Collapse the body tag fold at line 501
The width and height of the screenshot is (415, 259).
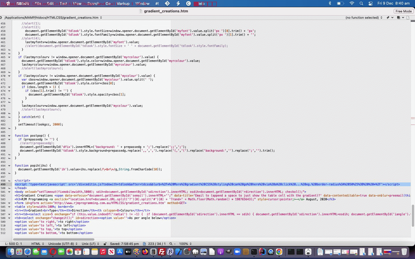(9, 192)
